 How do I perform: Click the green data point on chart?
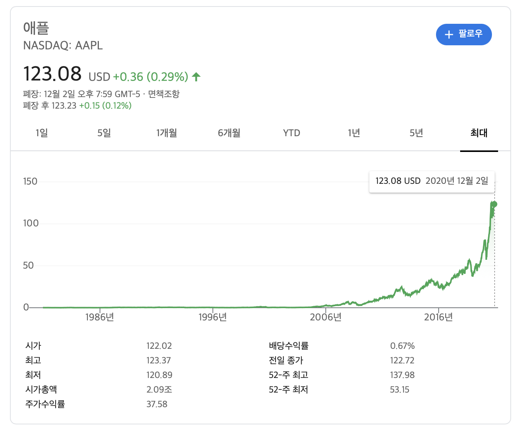pyautogui.click(x=494, y=205)
